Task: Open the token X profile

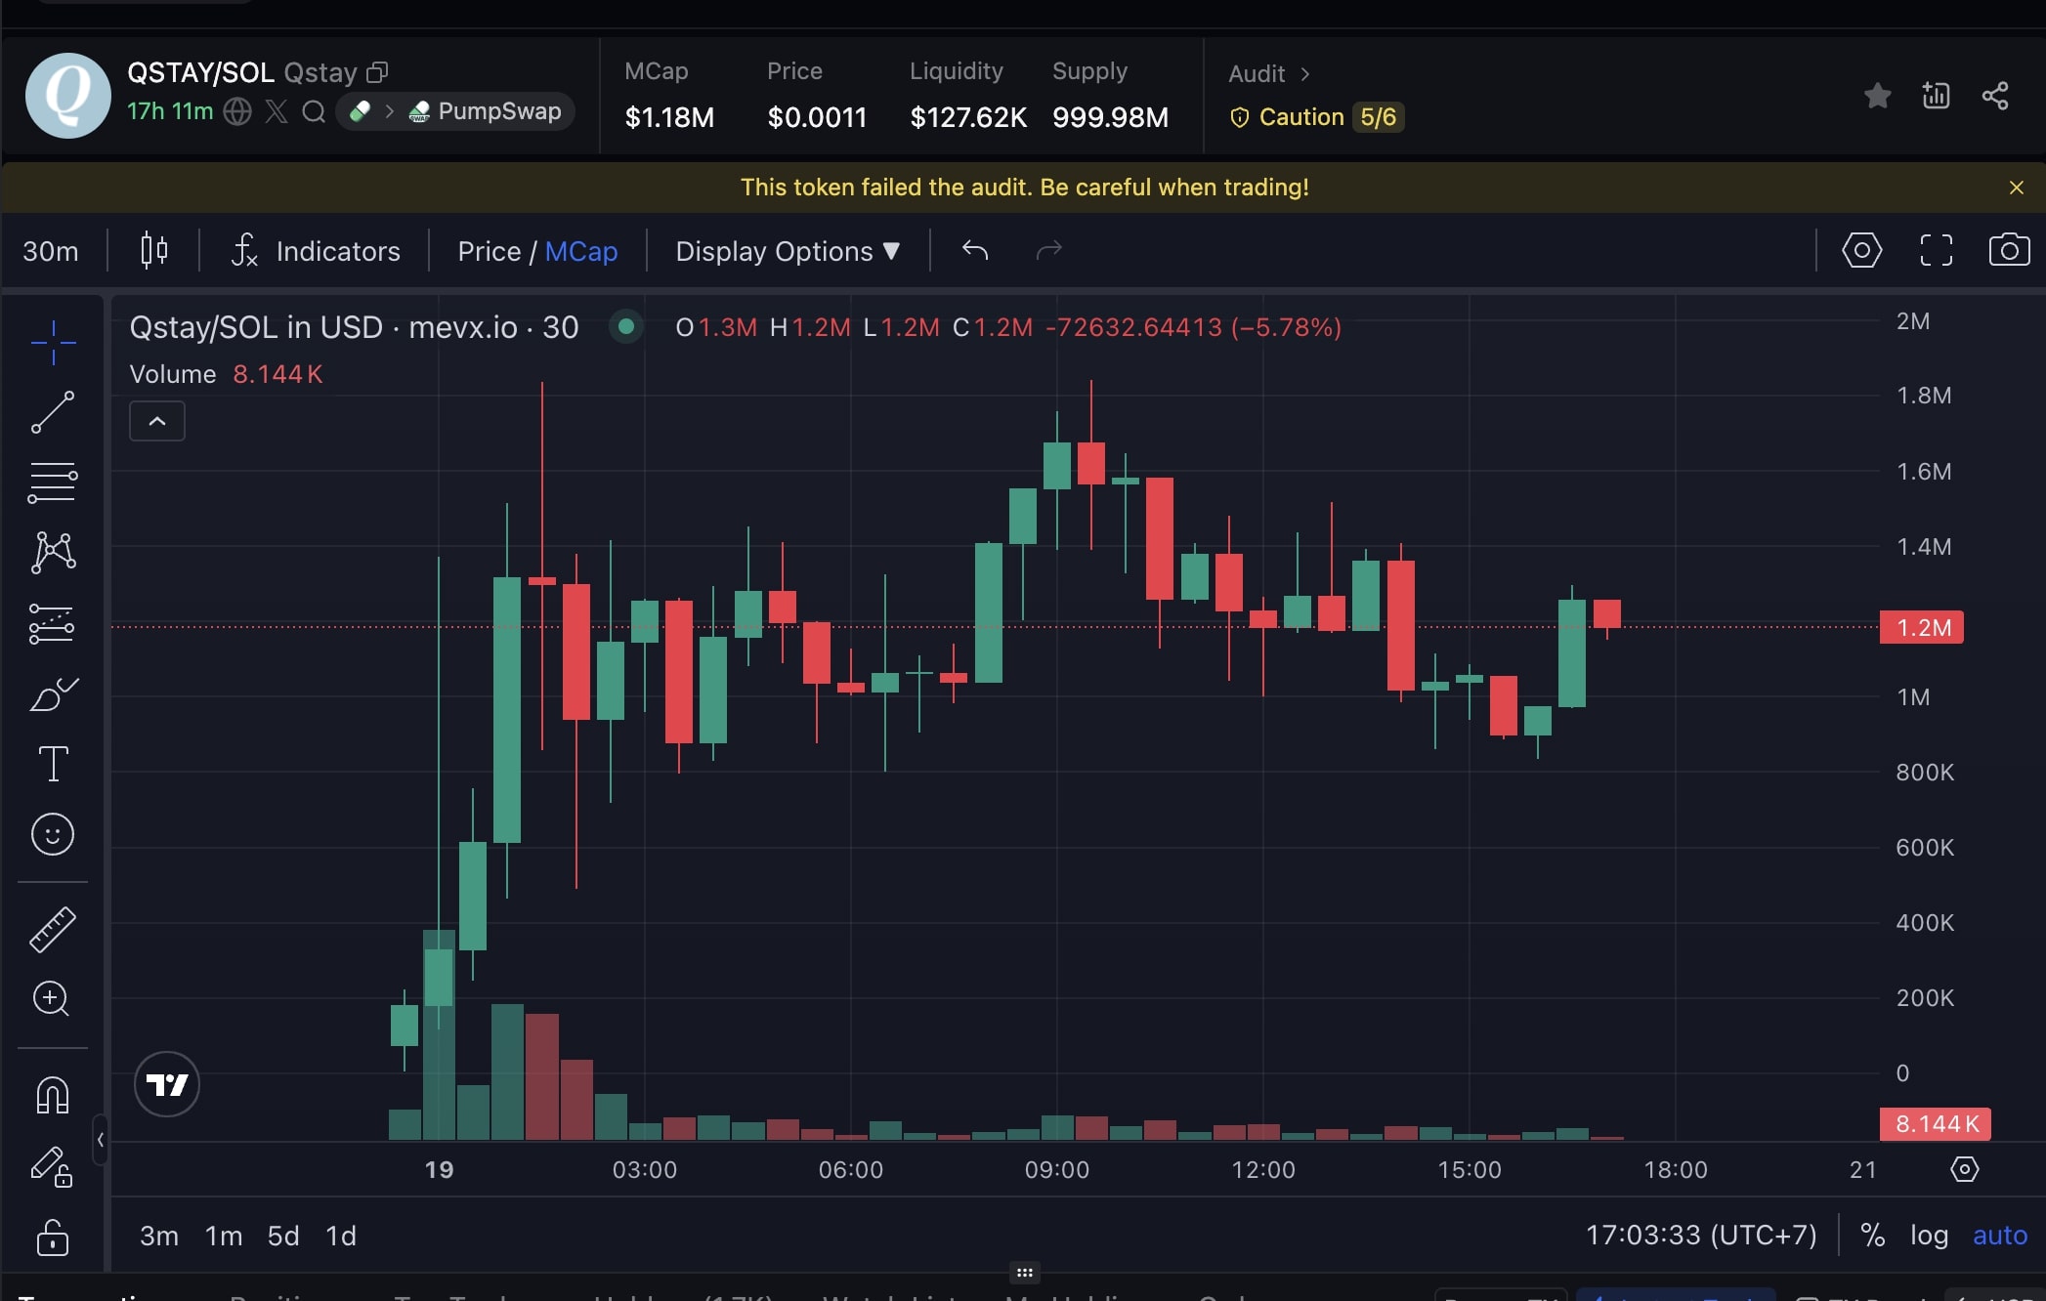Action: [x=277, y=111]
